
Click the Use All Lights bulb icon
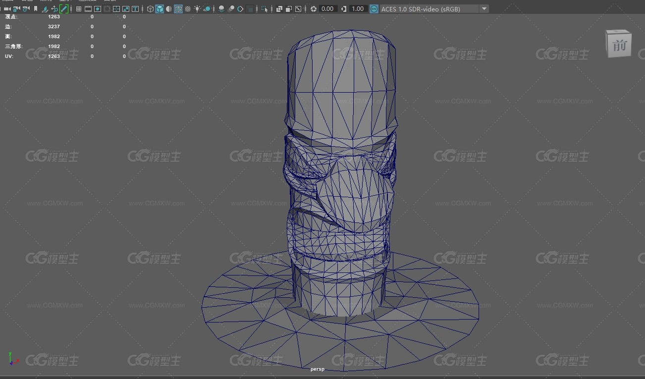pyautogui.click(x=197, y=9)
